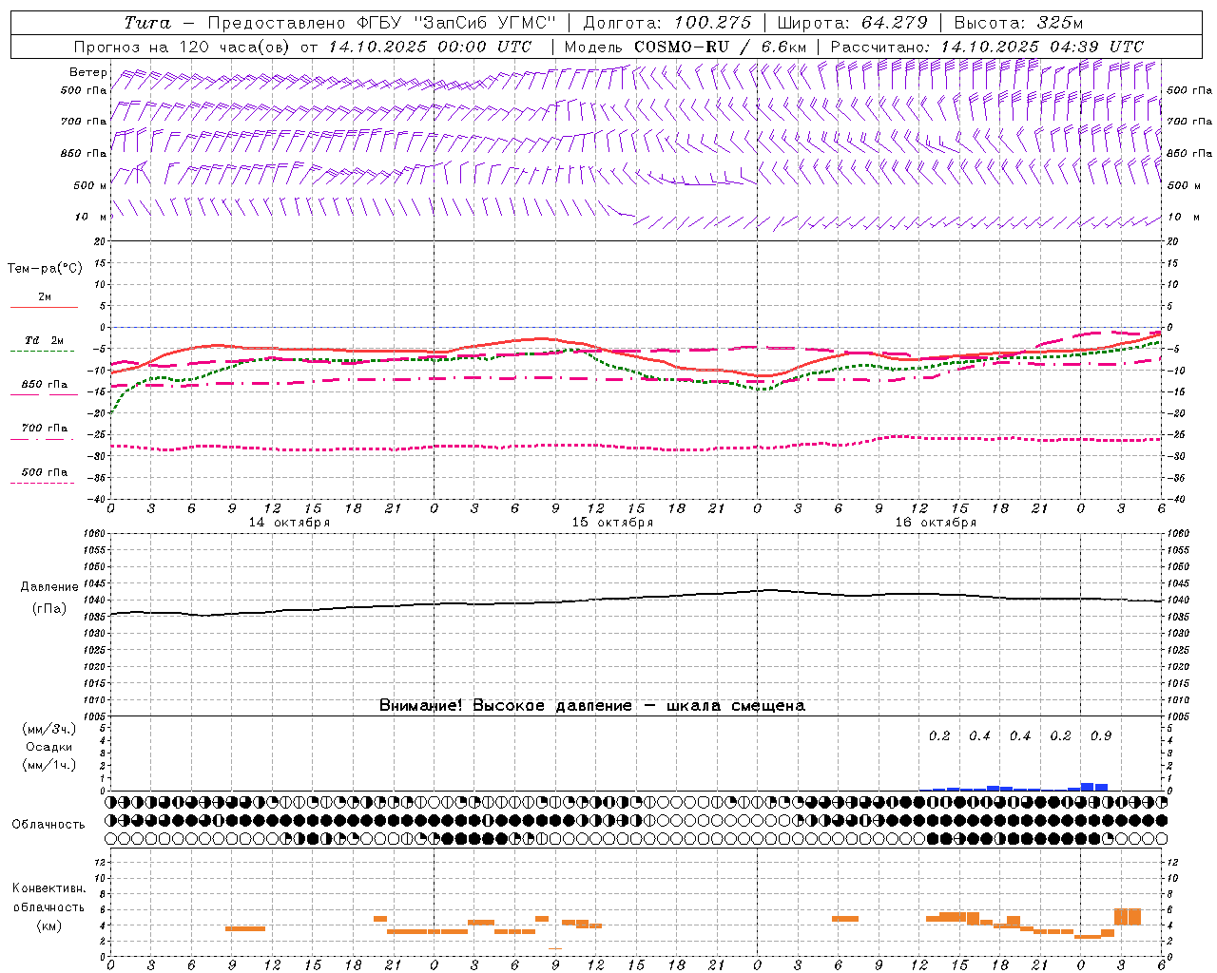The height and width of the screenshot is (973, 1217).
Task: Click the "(мм/1ч.)" precipitation unit label
Action: pos(49,765)
